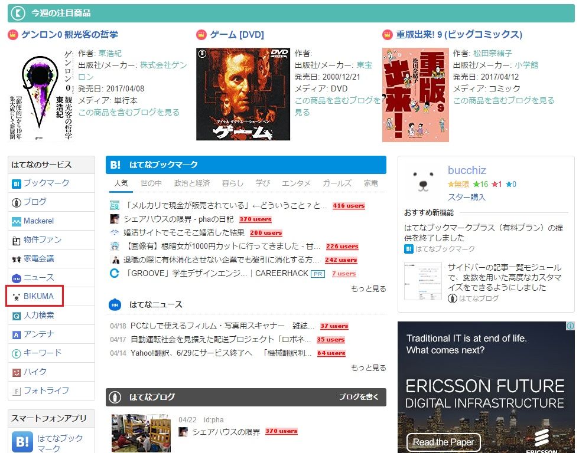Click the ブックマーク B! icon in services list
The image size is (579, 453).
pos(17,183)
